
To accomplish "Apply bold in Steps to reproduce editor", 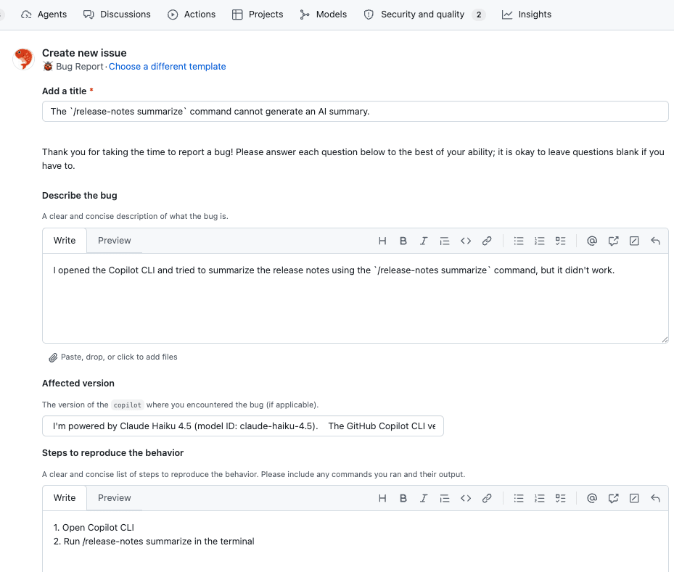I will pyautogui.click(x=403, y=498).
